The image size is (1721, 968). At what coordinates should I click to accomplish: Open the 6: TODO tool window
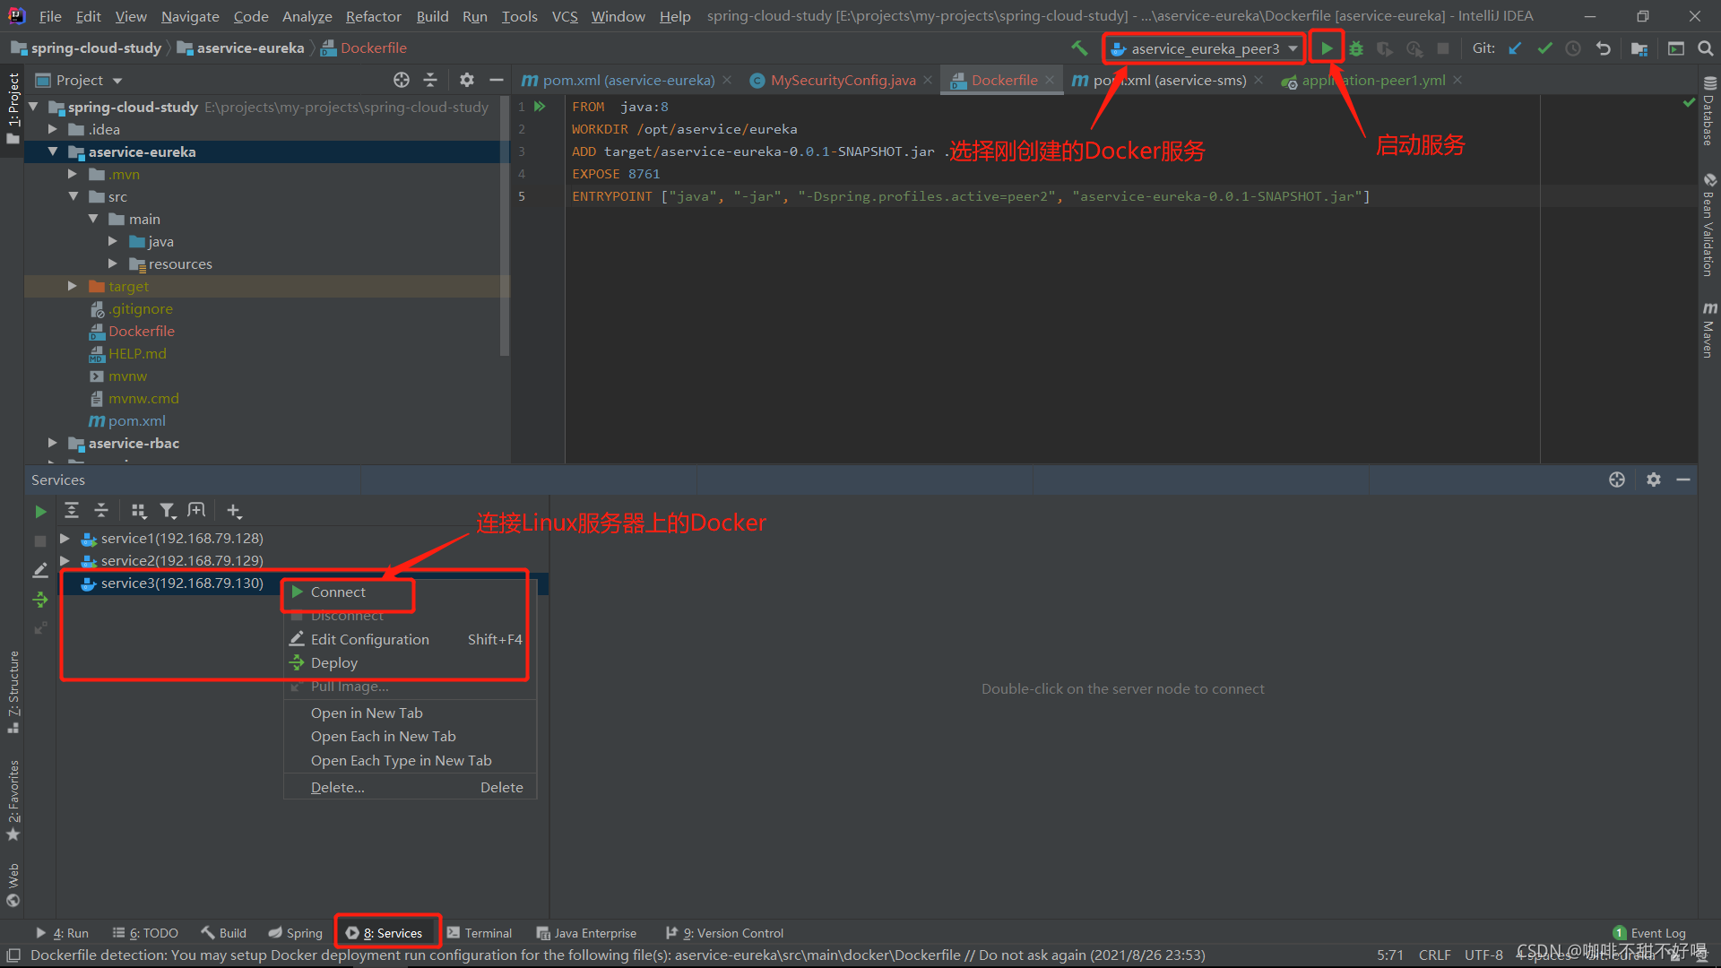point(145,933)
